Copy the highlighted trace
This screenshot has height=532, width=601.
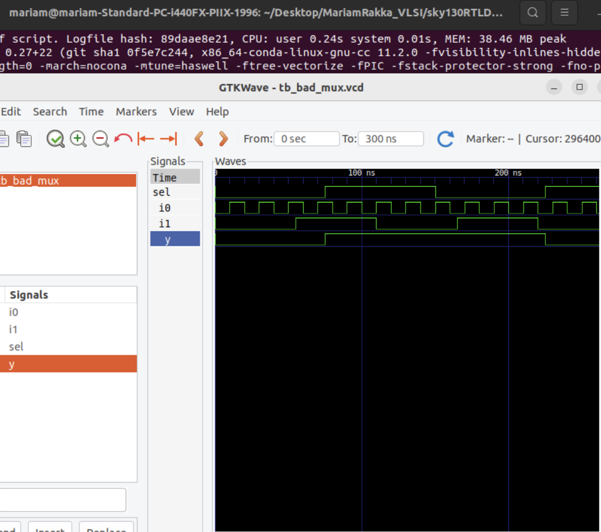[4, 138]
